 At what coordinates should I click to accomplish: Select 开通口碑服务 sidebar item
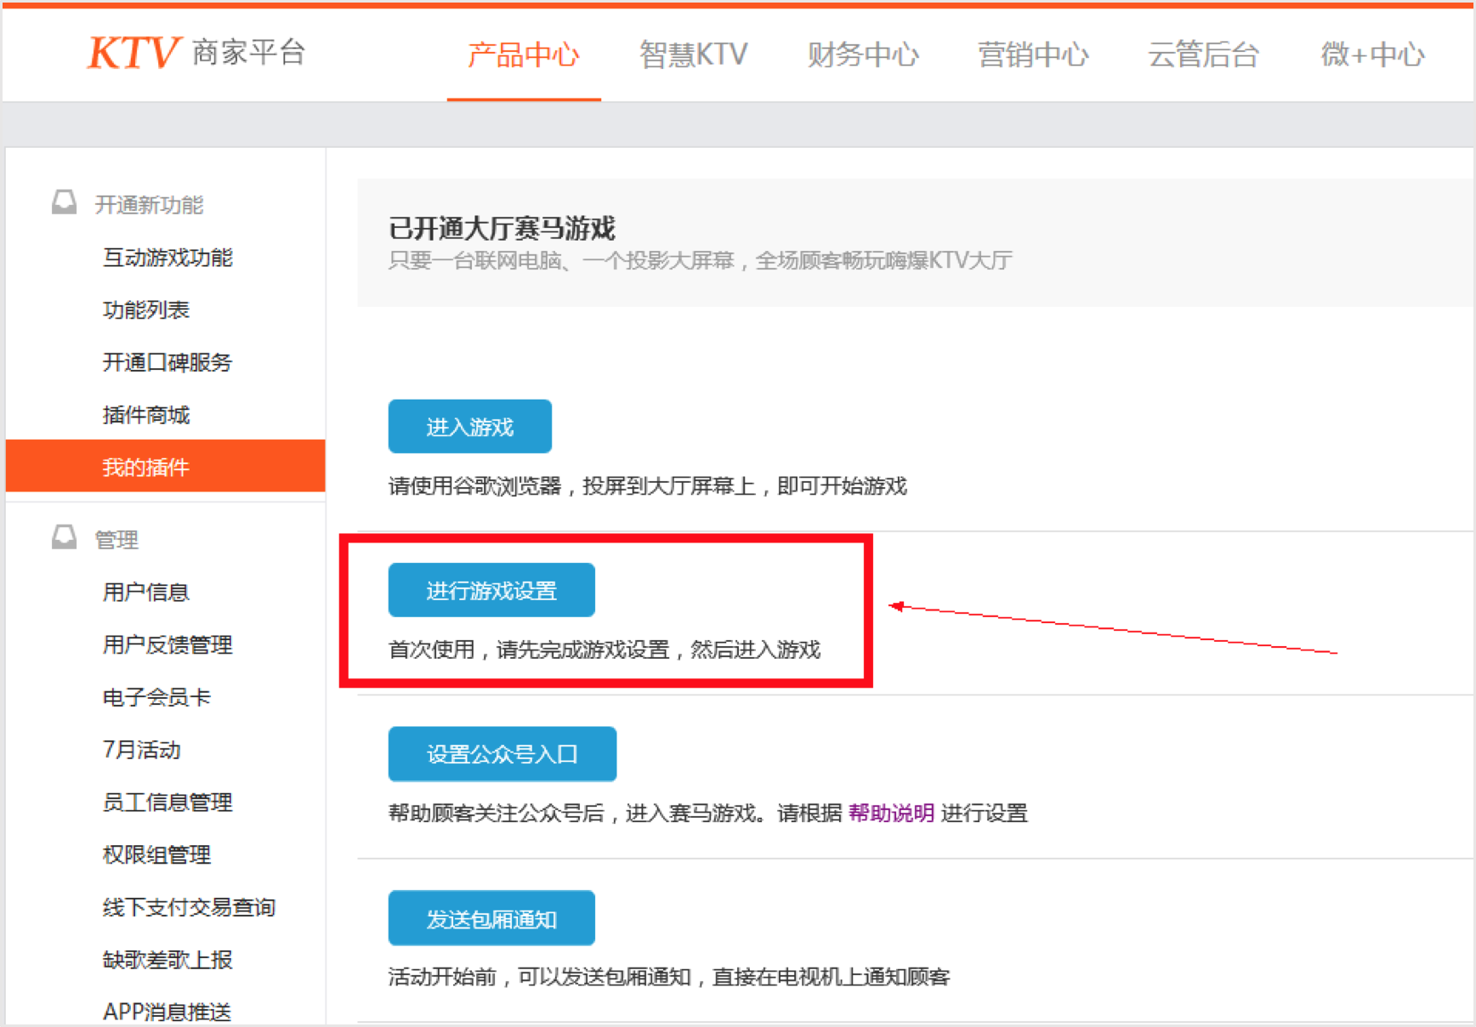tap(167, 363)
